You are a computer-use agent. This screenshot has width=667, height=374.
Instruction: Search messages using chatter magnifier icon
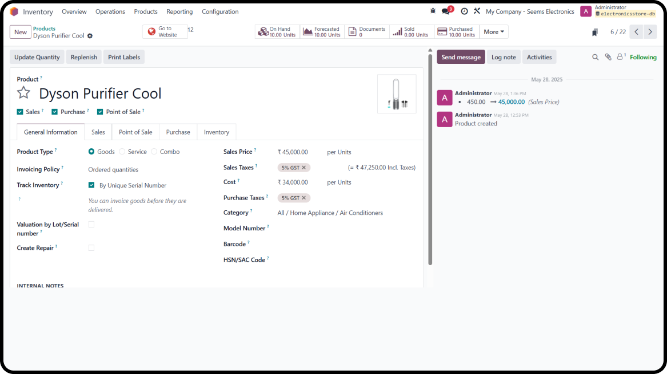(x=595, y=57)
